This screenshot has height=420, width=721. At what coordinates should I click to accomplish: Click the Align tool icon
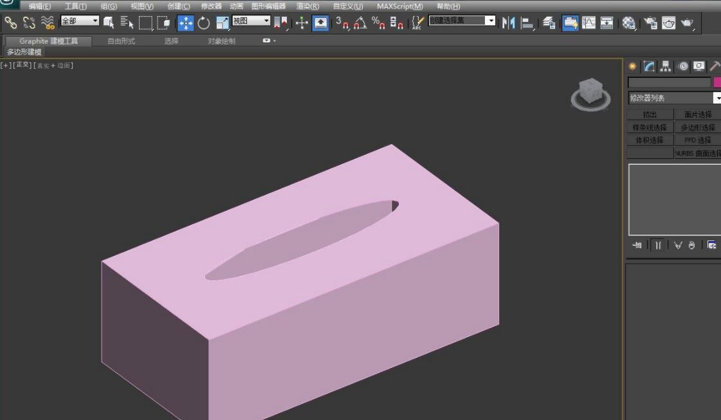point(527,23)
